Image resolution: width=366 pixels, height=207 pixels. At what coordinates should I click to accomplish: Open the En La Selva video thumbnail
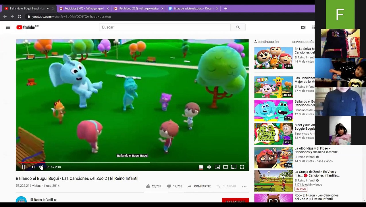(x=273, y=58)
